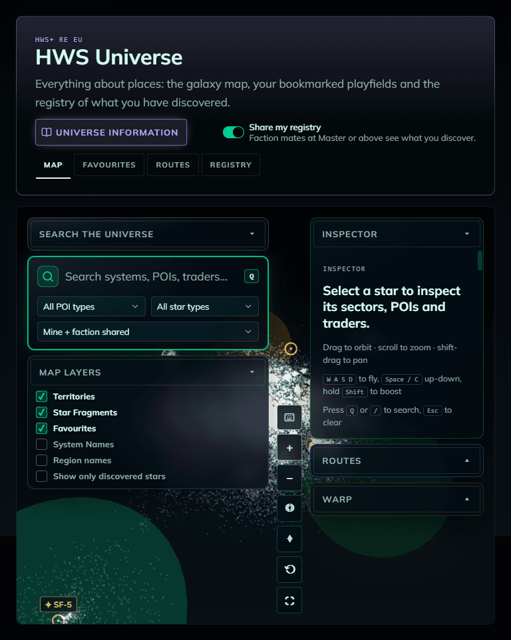Click the 'Esc' key hint
Image resolution: width=511 pixels, height=640 pixels.
(432, 411)
